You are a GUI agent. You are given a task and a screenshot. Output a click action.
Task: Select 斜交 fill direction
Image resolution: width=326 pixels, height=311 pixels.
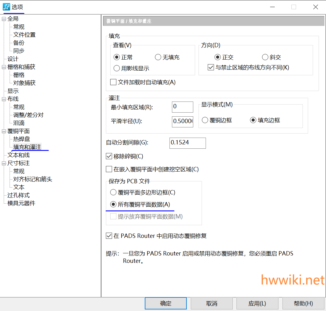click(265, 57)
